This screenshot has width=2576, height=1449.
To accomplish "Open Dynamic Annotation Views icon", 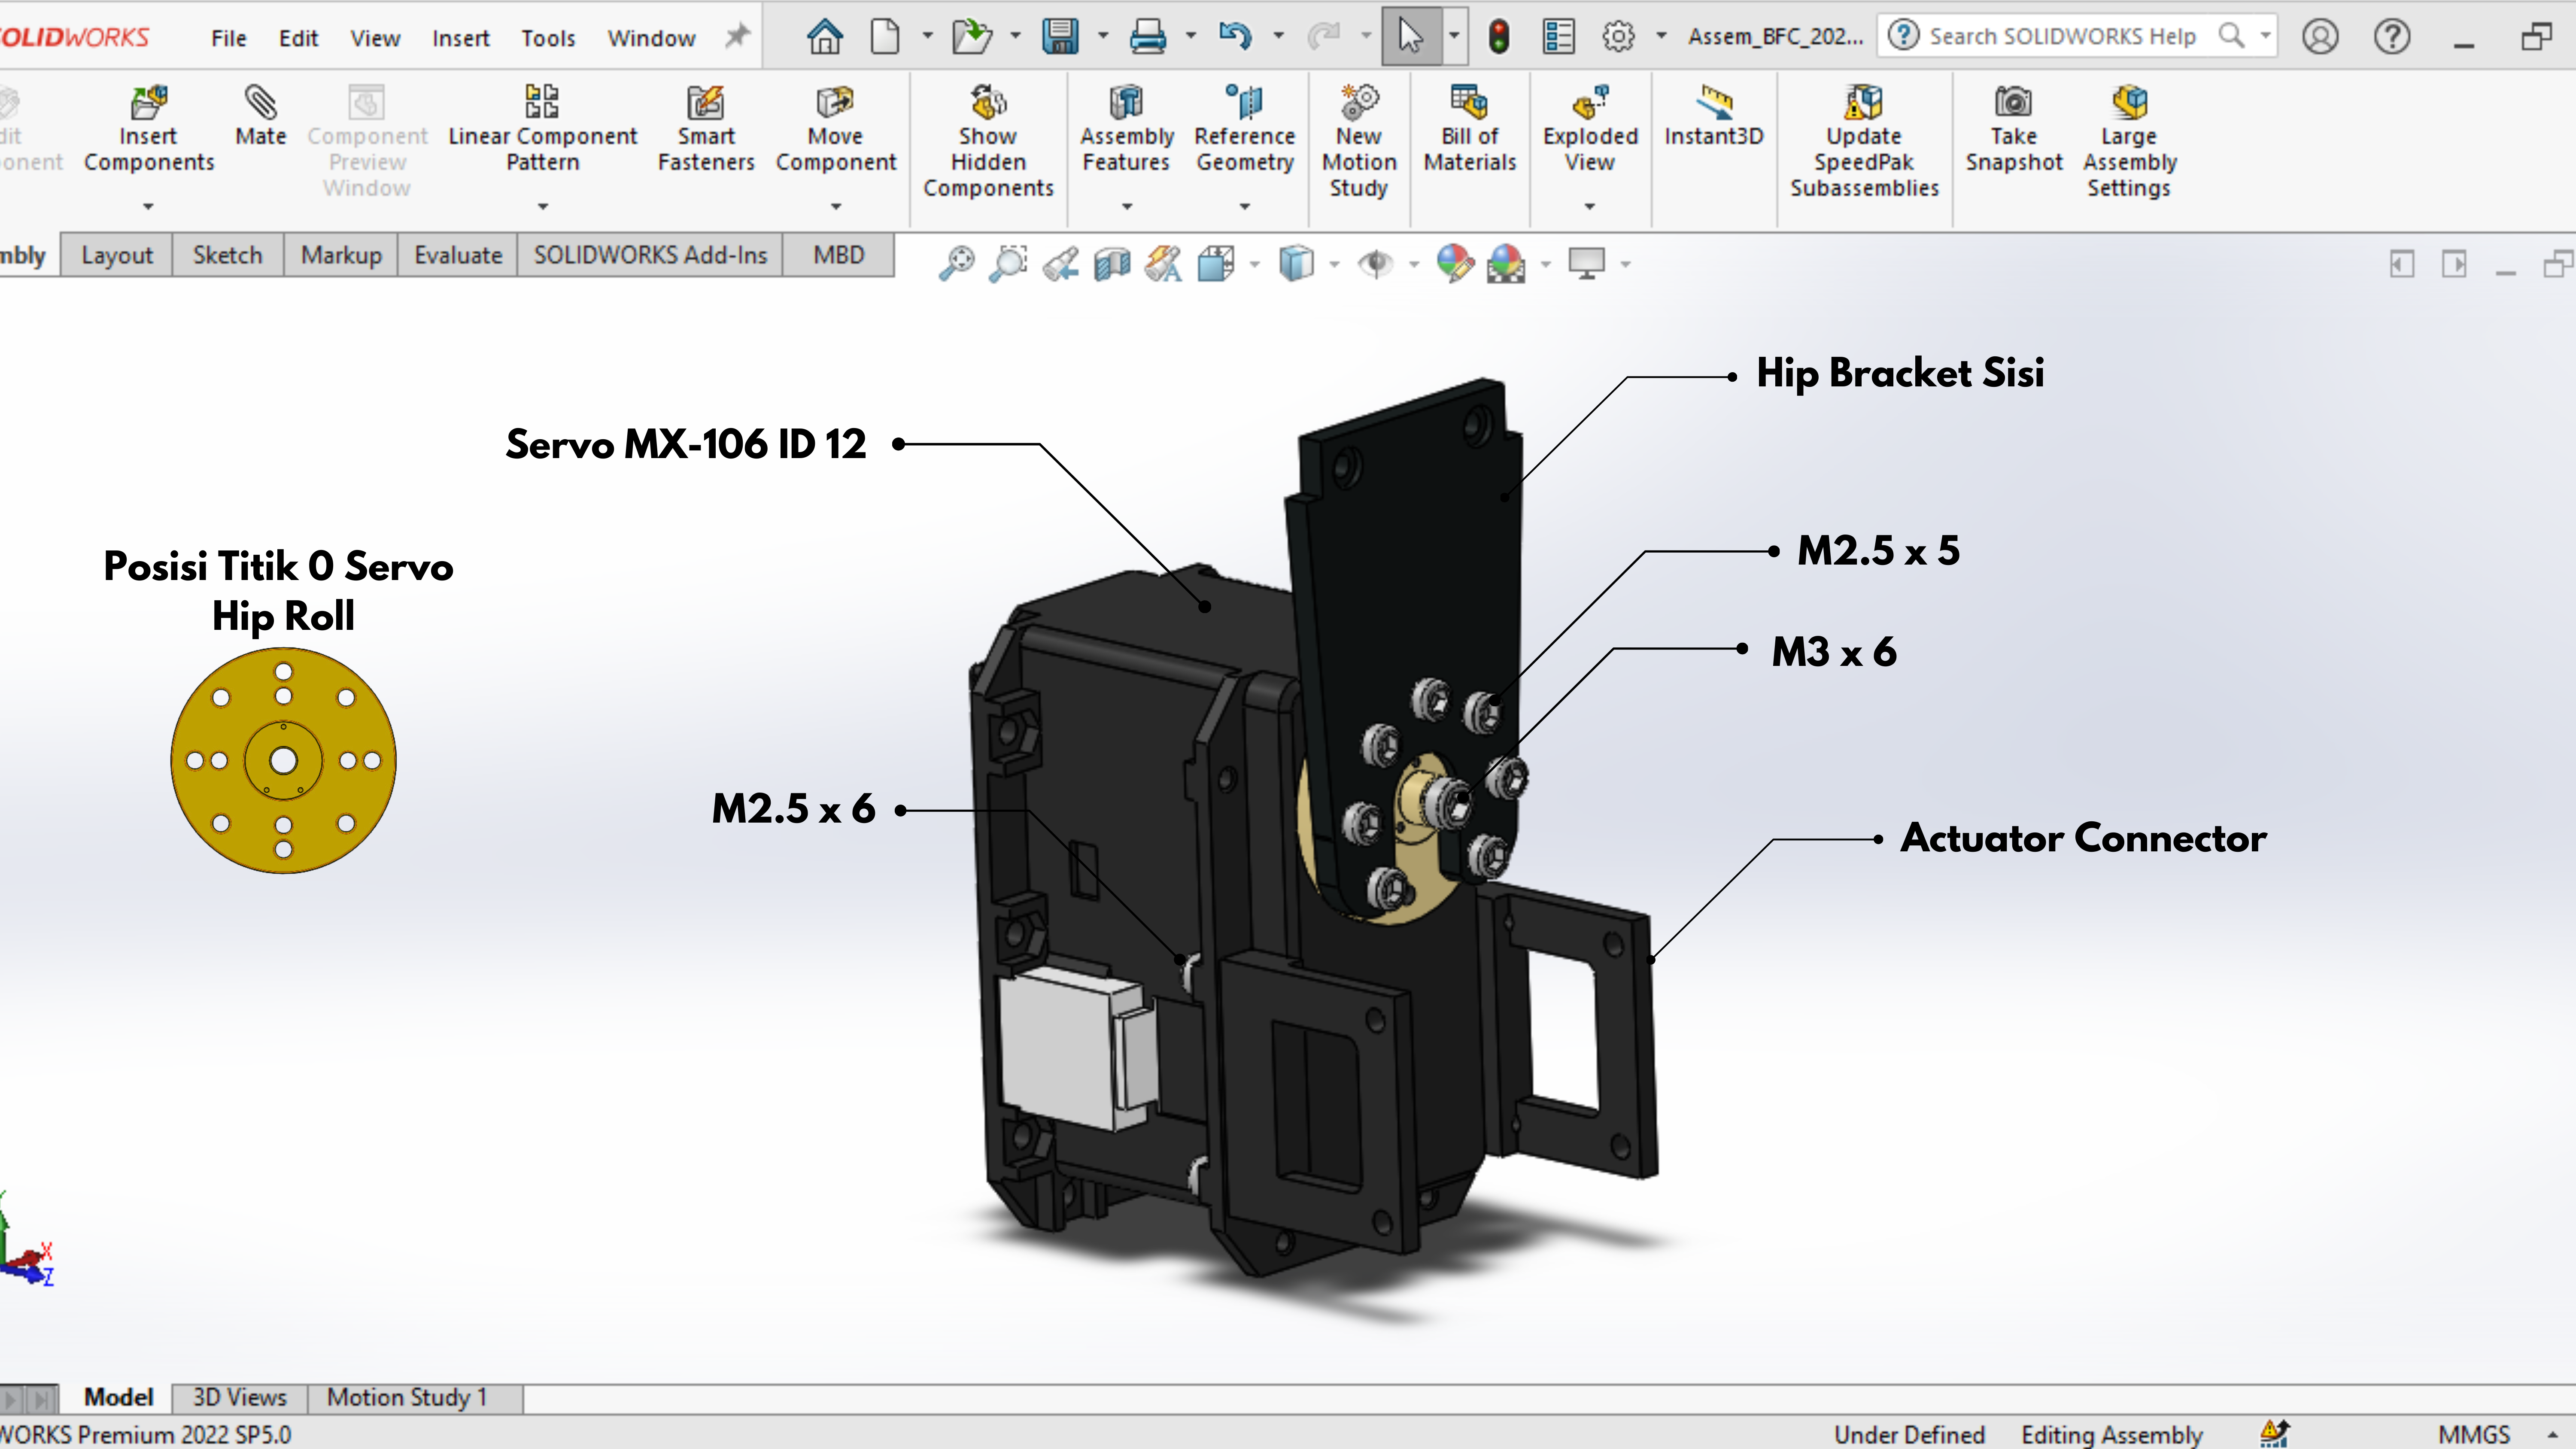I will (x=1164, y=264).
